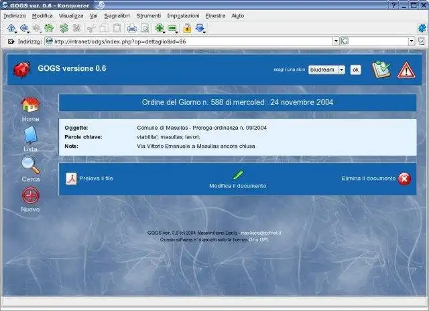Go back with the Back arrow
Image resolution: width=429 pixels, height=311 pixels.
(x=24, y=27)
